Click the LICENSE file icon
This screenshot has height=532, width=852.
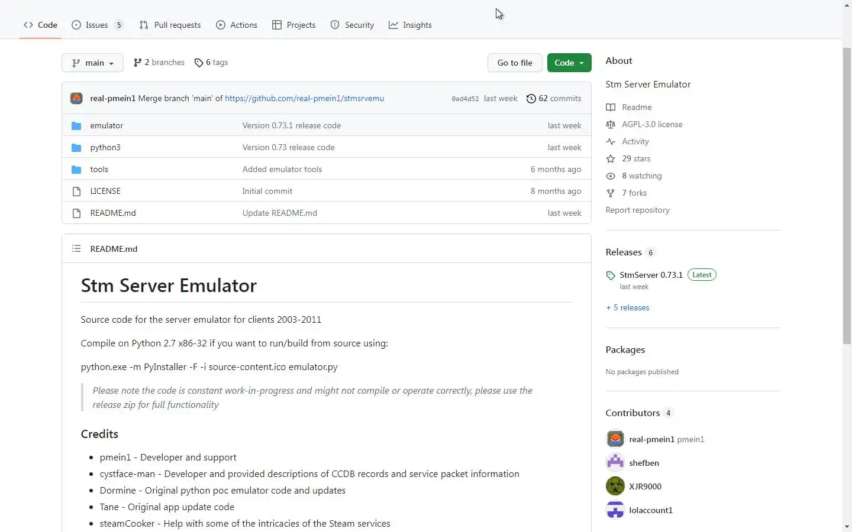(76, 191)
